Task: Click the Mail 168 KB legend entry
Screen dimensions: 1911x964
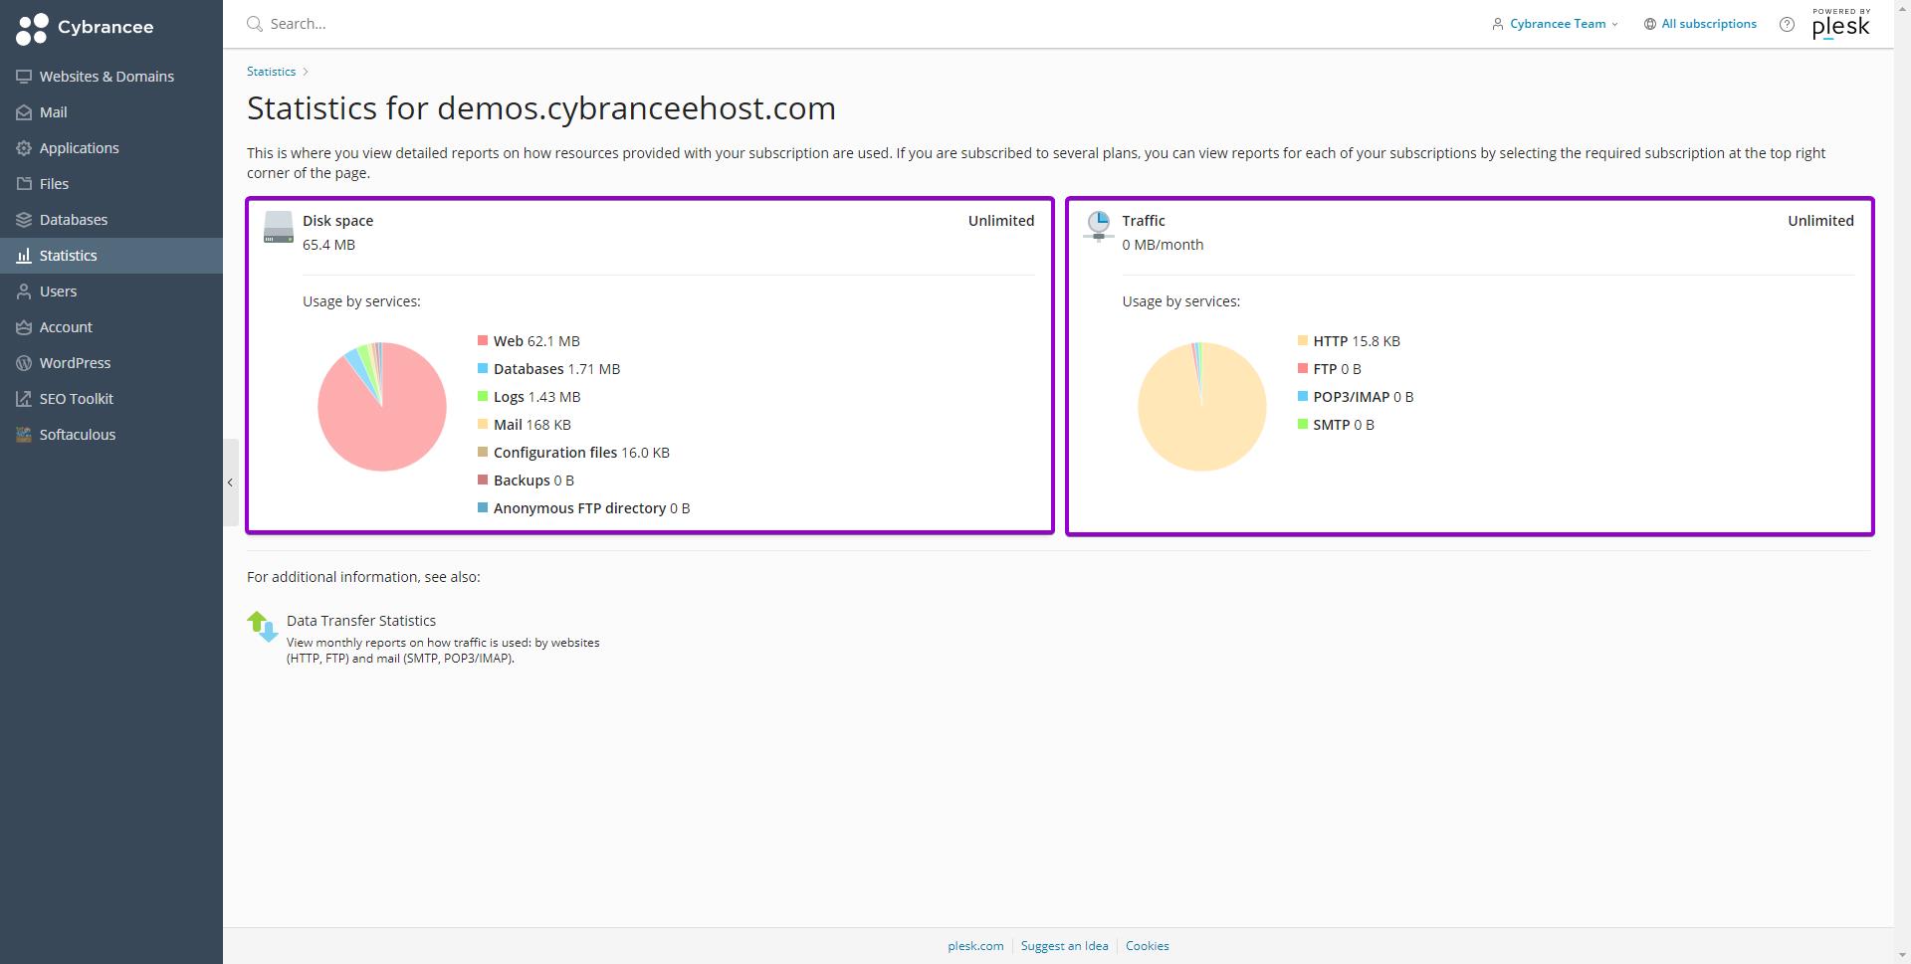Action: (525, 425)
